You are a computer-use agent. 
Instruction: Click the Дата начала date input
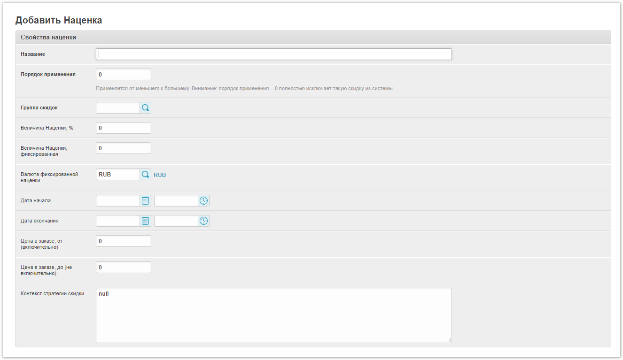pyautogui.click(x=118, y=201)
